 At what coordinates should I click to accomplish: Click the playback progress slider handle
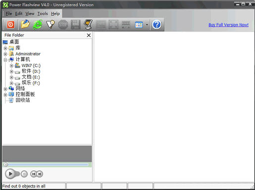pyautogui.click(x=6, y=164)
